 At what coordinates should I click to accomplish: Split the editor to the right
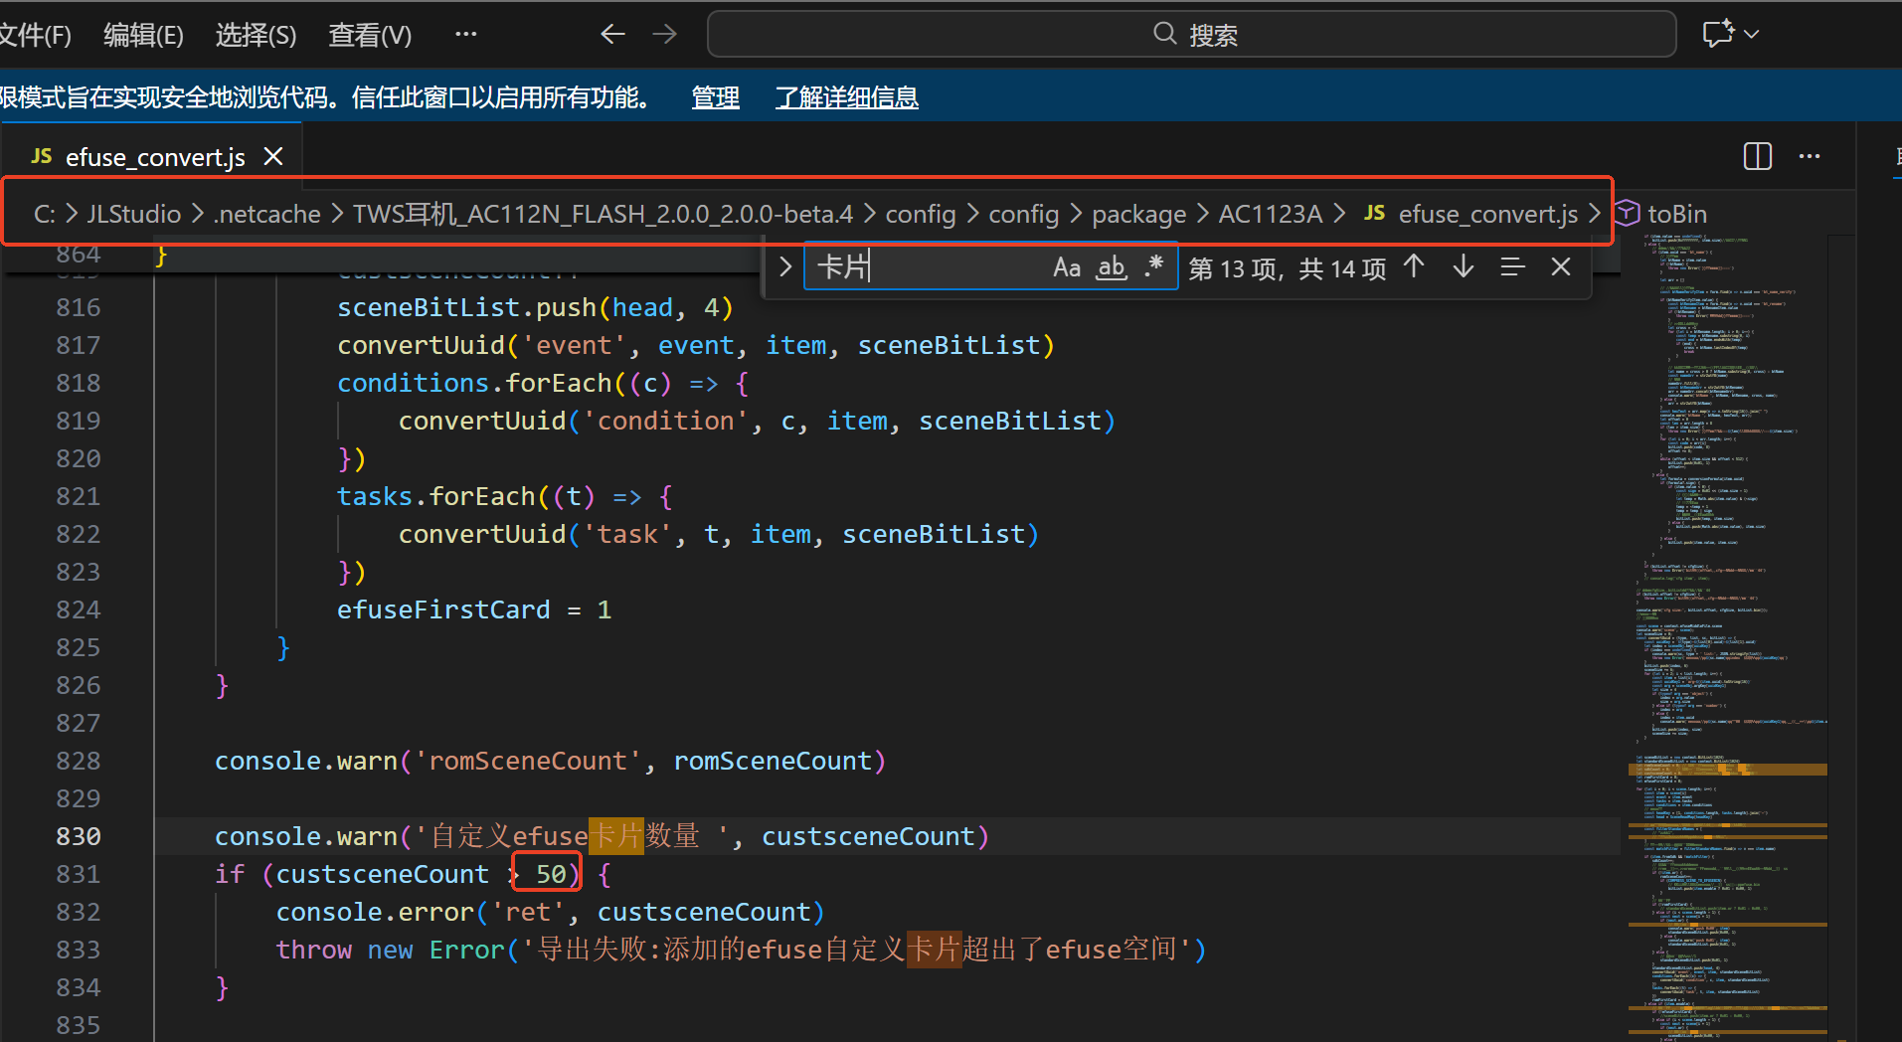point(1758,156)
